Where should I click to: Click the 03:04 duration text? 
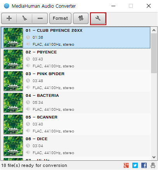point(38,146)
